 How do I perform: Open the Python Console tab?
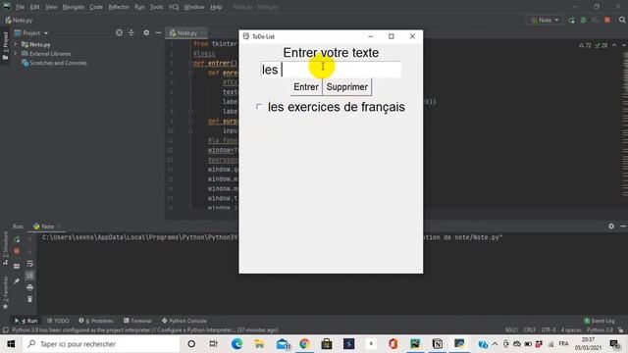point(184,321)
